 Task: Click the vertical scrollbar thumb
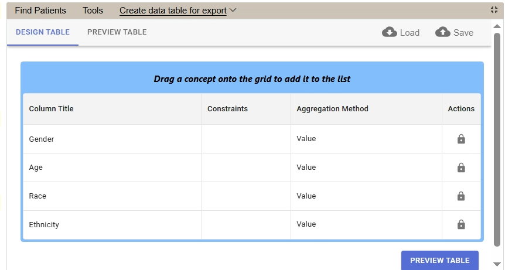click(x=497, y=141)
